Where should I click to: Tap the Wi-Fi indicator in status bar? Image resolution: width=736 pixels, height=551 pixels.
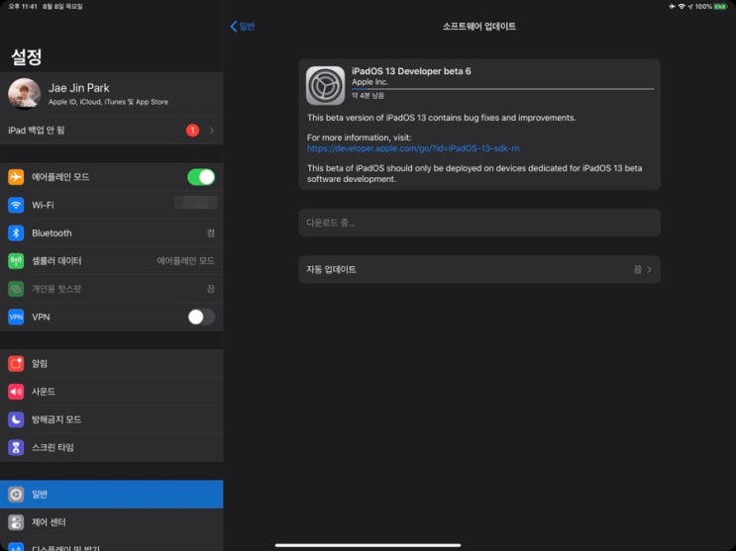[x=682, y=7]
